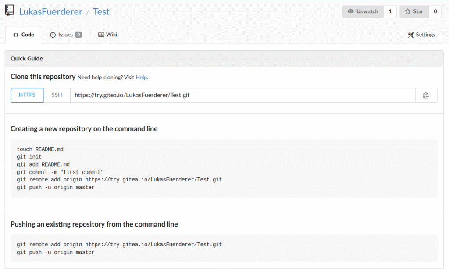This screenshot has width=449, height=273.
Task: Click the clone URL text field
Action: point(242,95)
